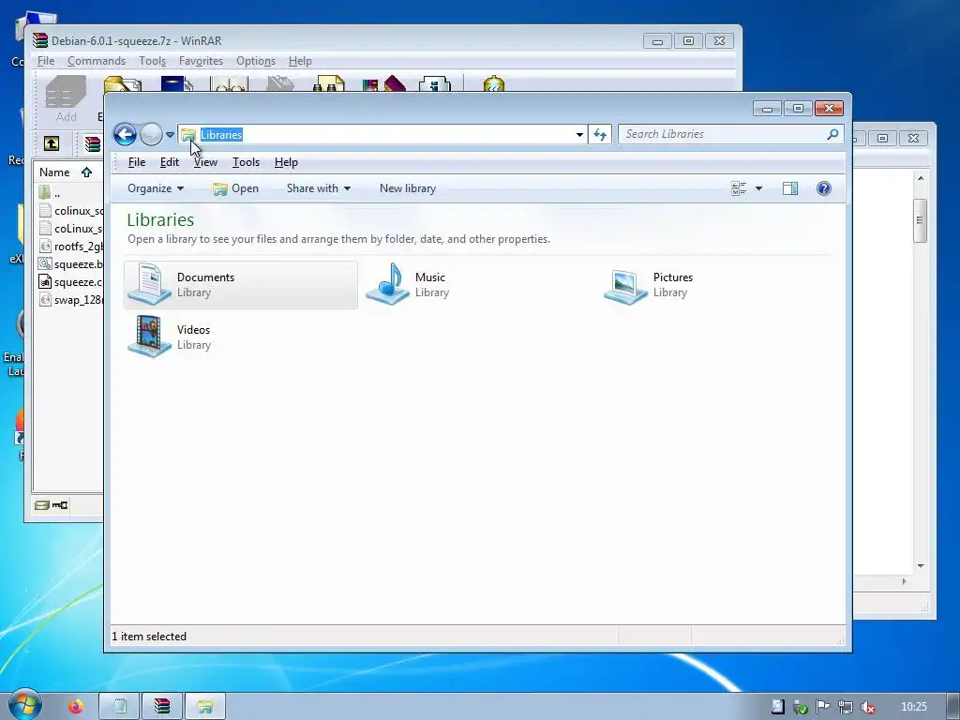Open the Explorer Help menu
The image size is (960, 720).
286,162
